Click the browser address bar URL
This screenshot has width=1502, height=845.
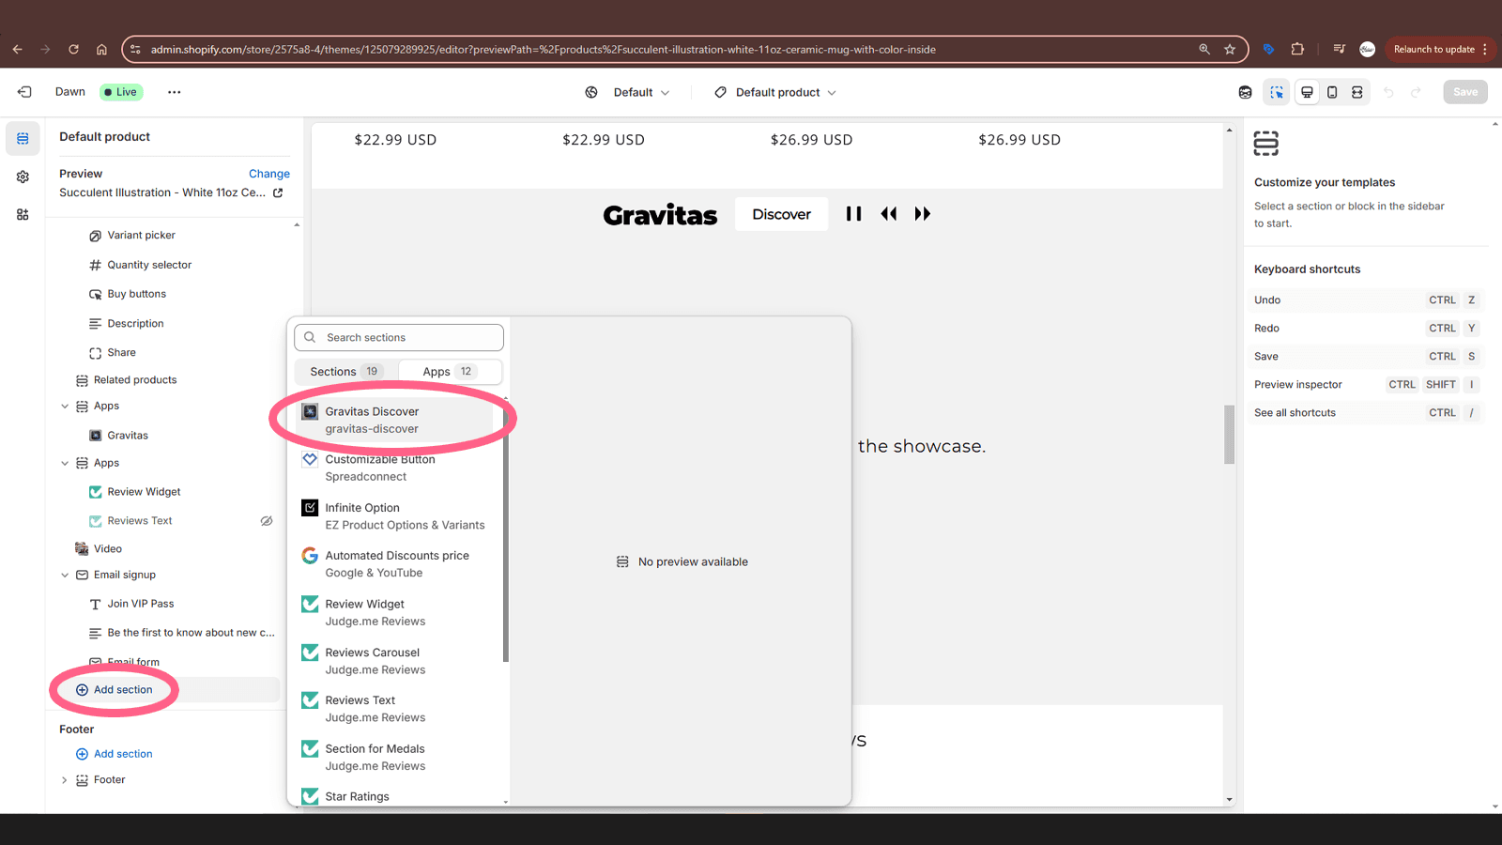point(543,50)
